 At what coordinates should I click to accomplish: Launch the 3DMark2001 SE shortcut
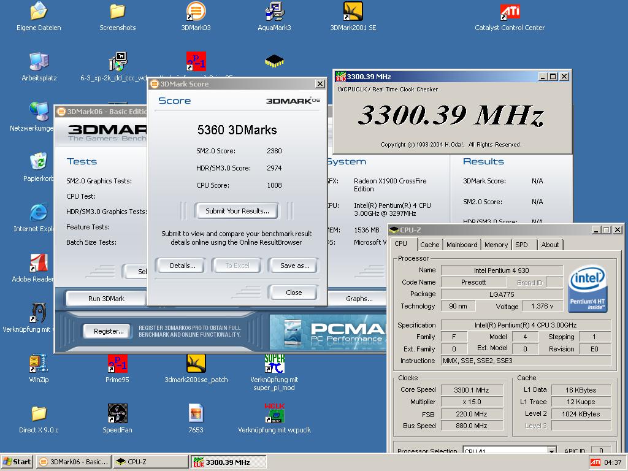[x=353, y=11]
